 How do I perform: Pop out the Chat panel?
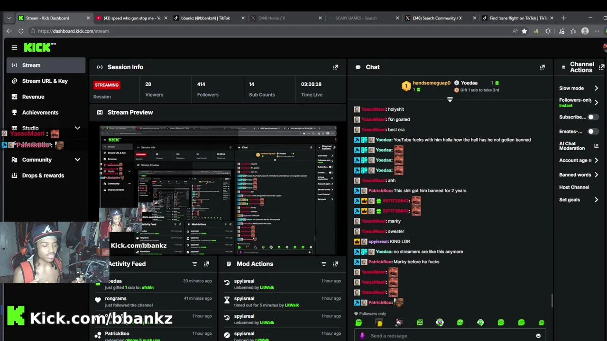[542, 67]
